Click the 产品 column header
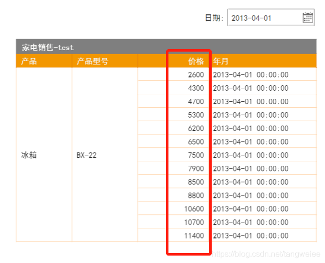 (44, 61)
